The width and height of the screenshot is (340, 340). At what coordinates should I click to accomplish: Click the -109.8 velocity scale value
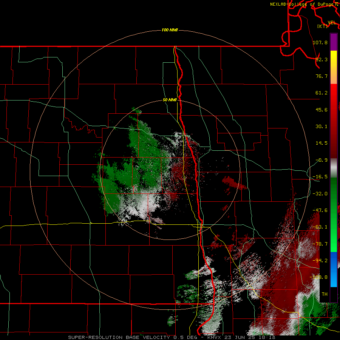point(318,277)
